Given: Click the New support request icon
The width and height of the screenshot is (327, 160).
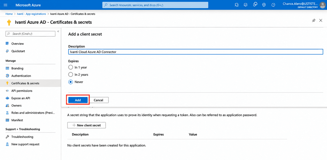Looking at the screenshot, I should pyautogui.click(x=7, y=144).
